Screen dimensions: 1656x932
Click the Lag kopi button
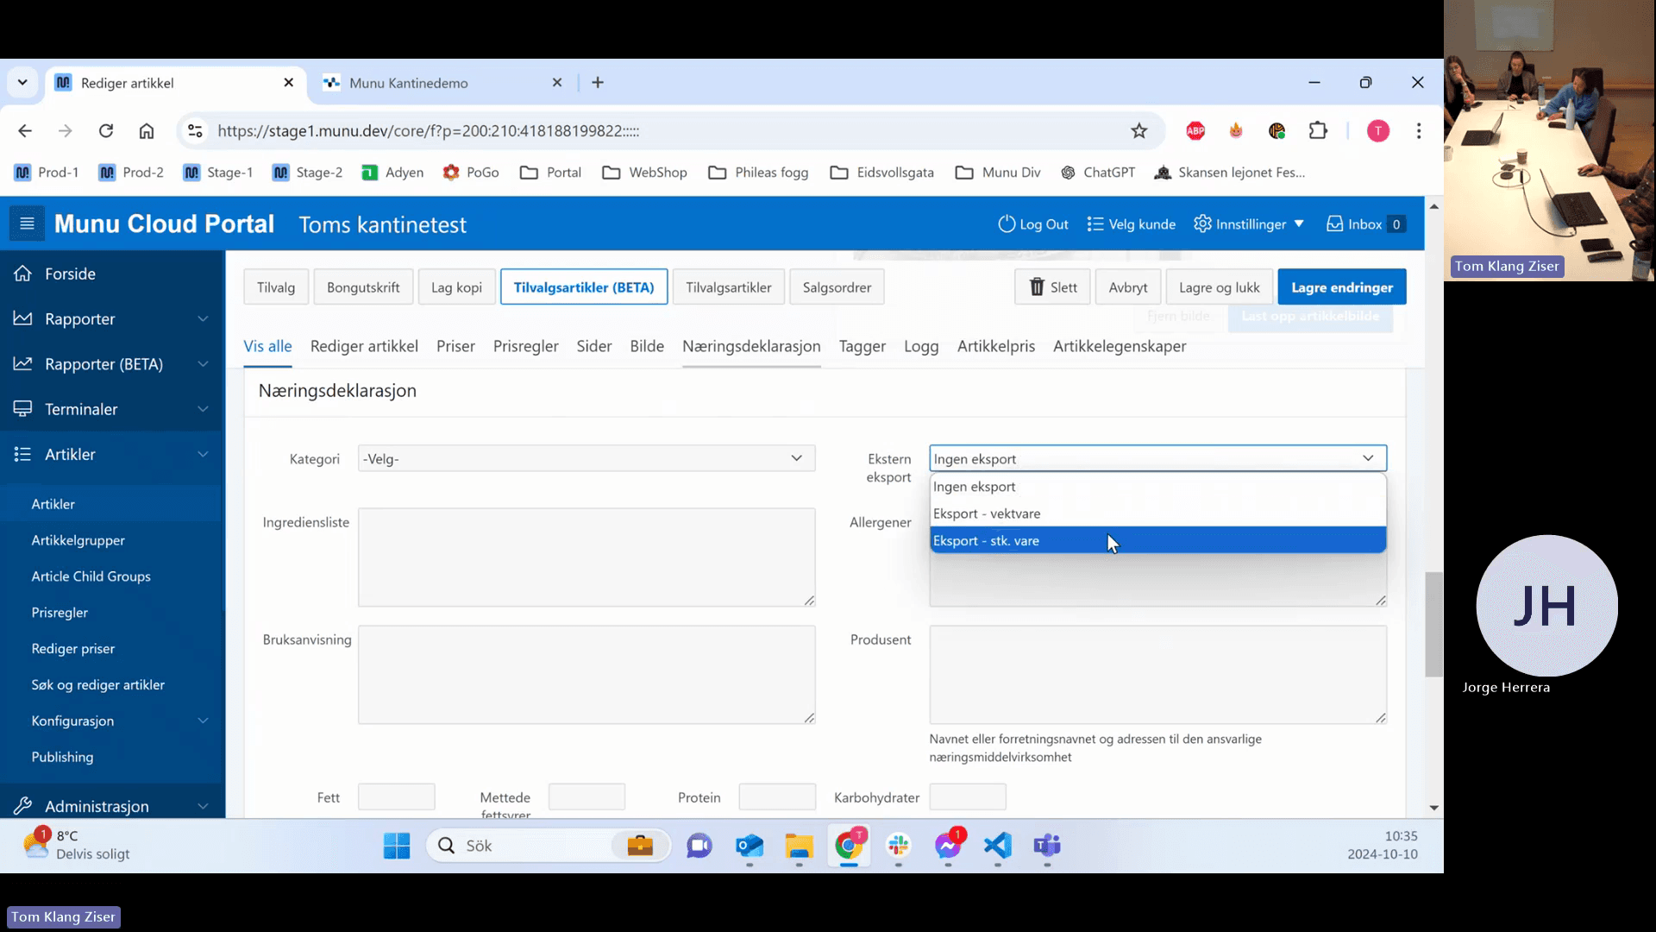[x=456, y=287]
